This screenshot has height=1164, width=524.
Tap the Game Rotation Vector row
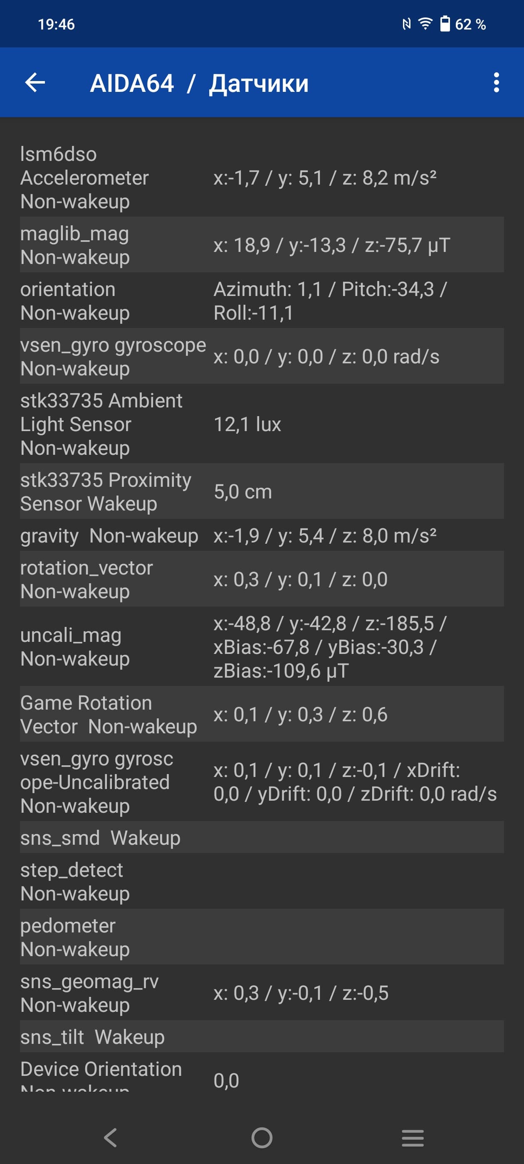tap(262, 714)
